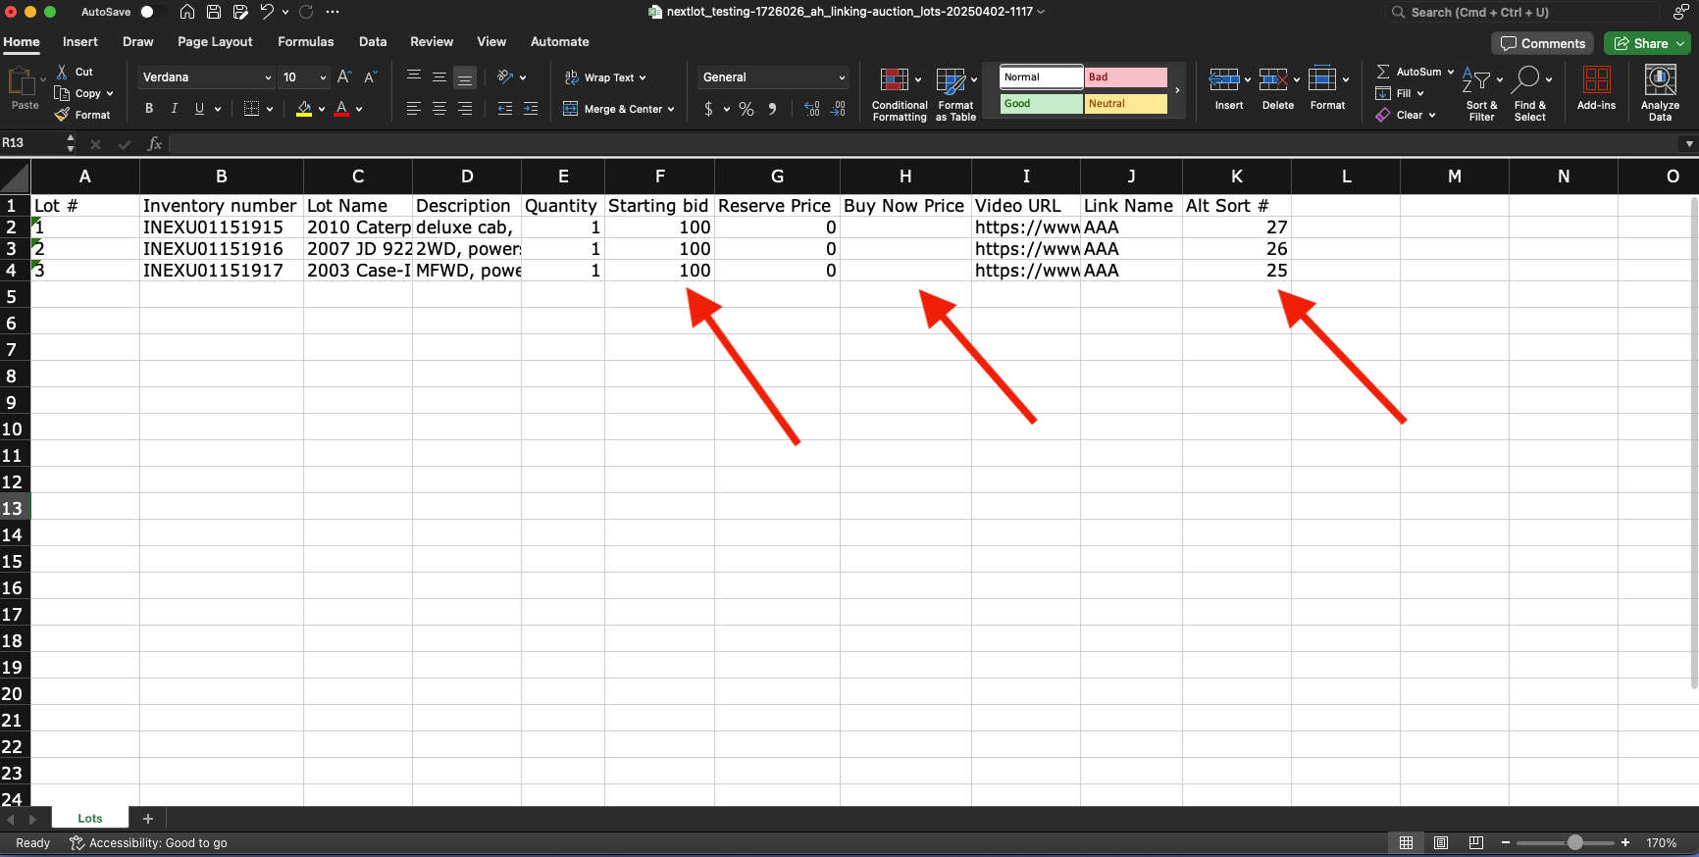Expand the General number format dropdown
The height and width of the screenshot is (857, 1699).
(x=842, y=77)
